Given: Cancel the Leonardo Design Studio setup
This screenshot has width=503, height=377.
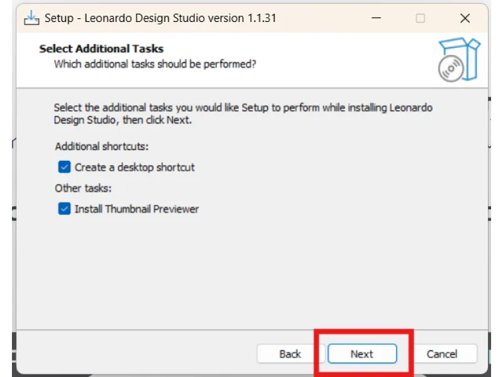Looking at the screenshot, I should click(442, 354).
